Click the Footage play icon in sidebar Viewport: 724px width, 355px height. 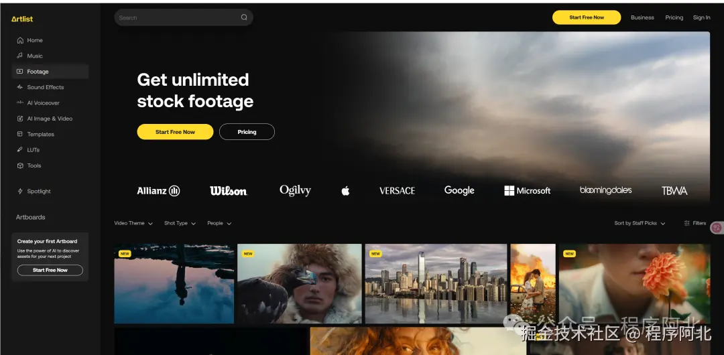(20, 72)
